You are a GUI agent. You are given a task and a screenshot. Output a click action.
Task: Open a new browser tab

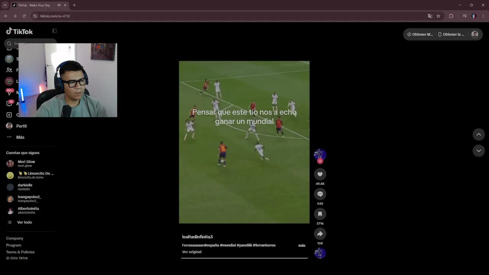[x=74, y=5]
